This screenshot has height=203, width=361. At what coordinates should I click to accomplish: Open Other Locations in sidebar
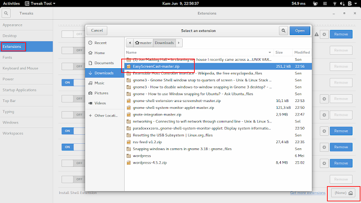[105, 116]
